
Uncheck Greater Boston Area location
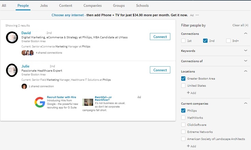tap(183, 78)
